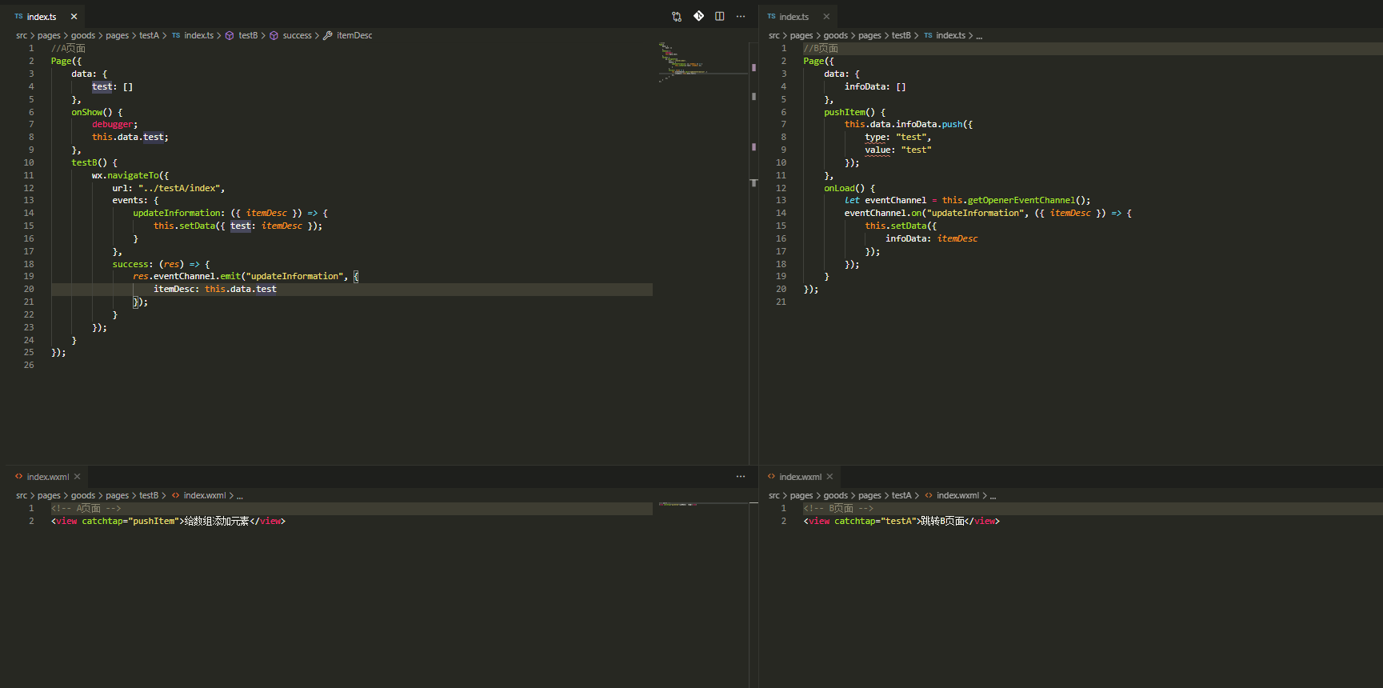The height and width of the screenshot is (688, 1383).
Task: Activate the bottom-right index.wxml tab
Action: (x=800, y=476)
